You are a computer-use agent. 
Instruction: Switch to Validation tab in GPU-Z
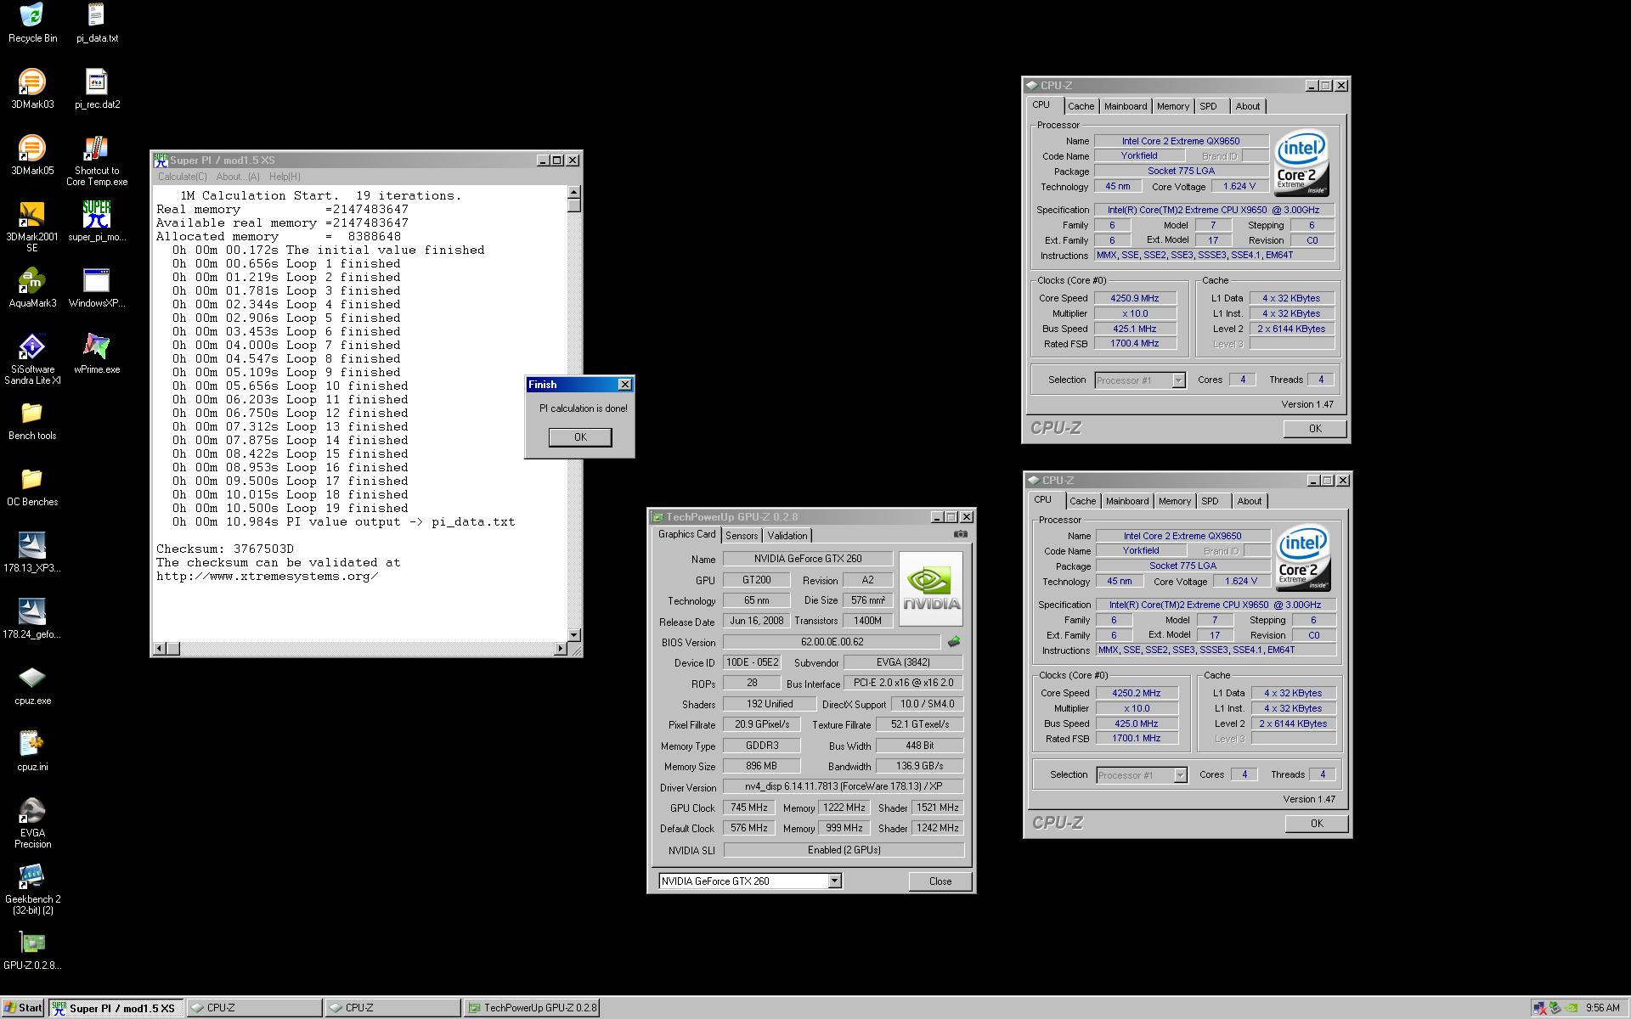coord(787,536)
